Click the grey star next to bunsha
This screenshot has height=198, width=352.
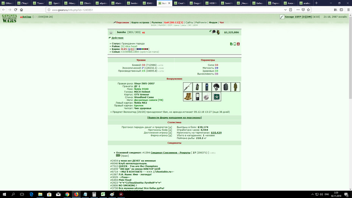[x=111, y=33]
